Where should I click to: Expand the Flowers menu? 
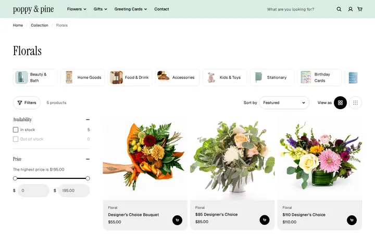pos(77,9)
